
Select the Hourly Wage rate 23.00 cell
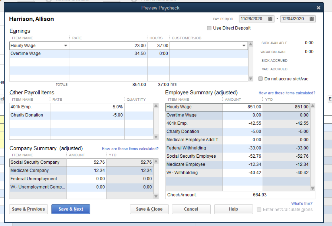coord(109,45)
